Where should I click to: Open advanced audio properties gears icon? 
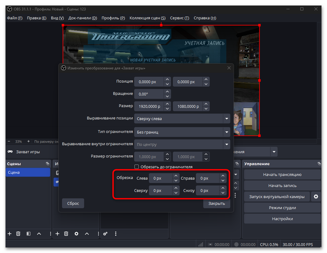(105, 234)
